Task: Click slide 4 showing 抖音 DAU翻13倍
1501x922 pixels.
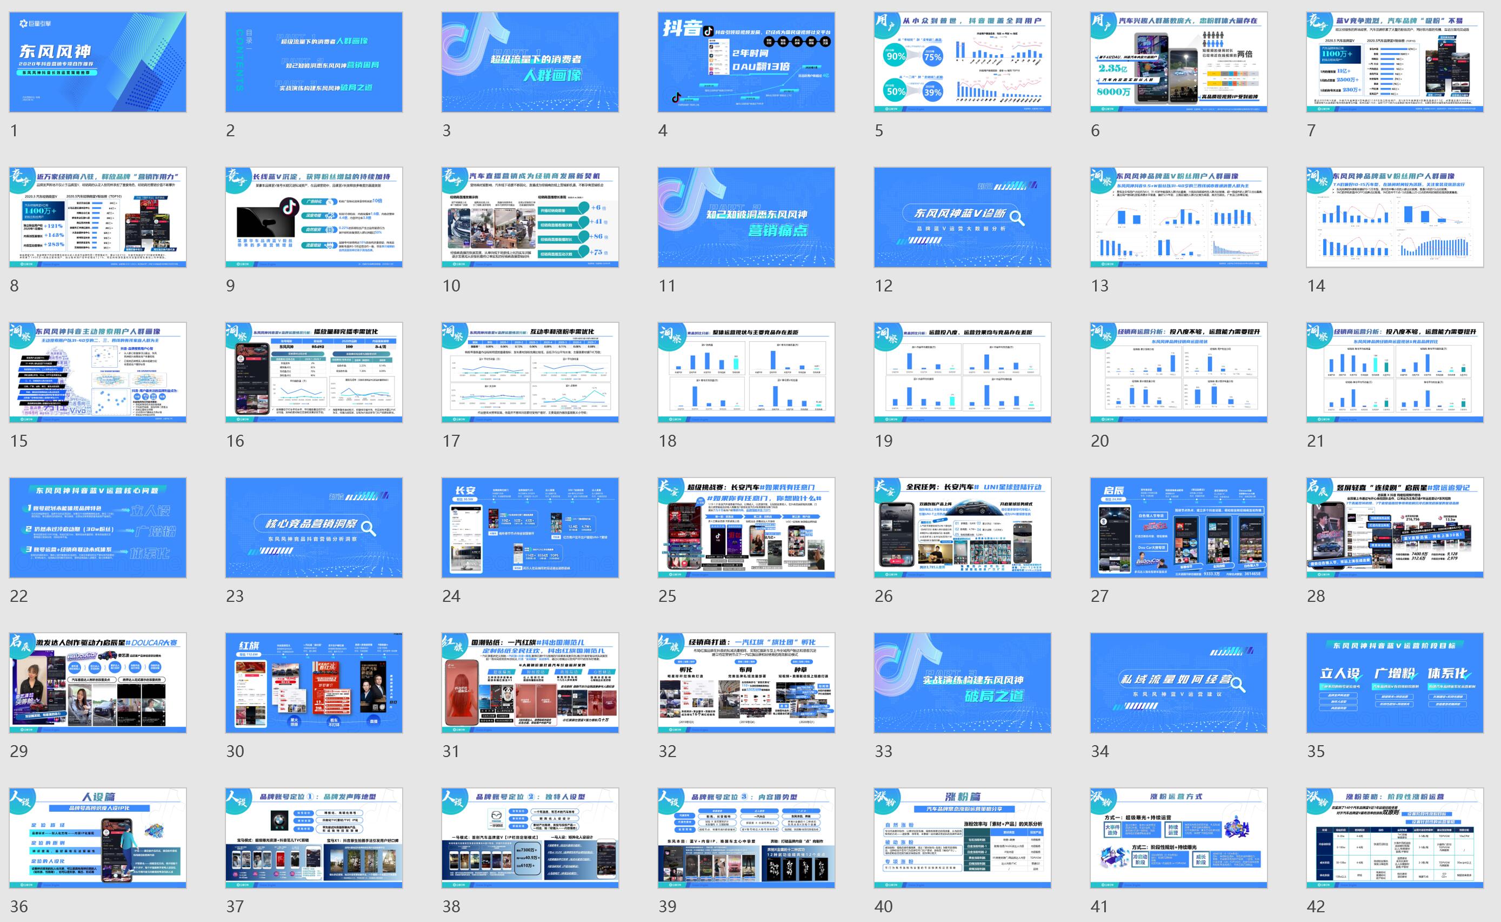Action: [746, 62]
